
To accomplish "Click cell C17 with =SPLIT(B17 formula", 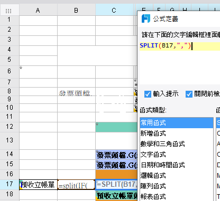I will coord(116,185).
